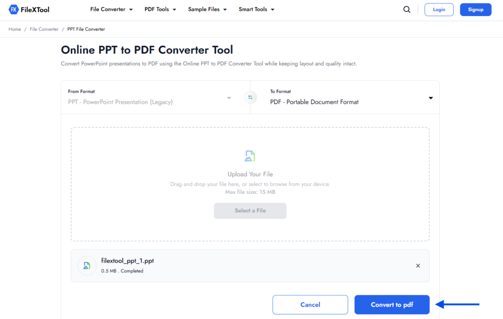The height and width of the screenshot is (319, 503).
Task: Expand the Smart Tools menu
Action: (x=256, y=9)
